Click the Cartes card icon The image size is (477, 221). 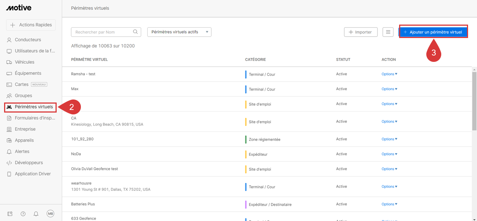[9, 85]
